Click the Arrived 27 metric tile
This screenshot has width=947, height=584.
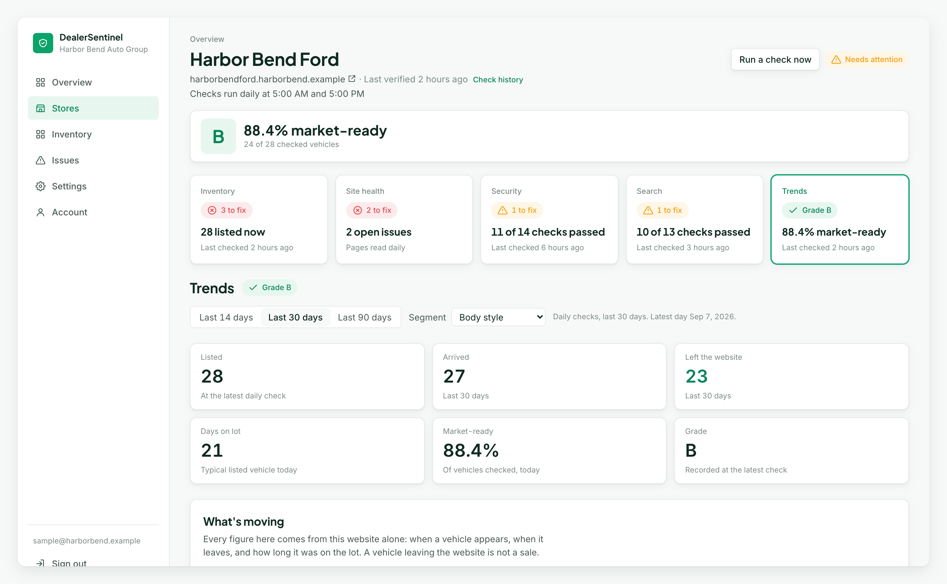tap(549, 377)
